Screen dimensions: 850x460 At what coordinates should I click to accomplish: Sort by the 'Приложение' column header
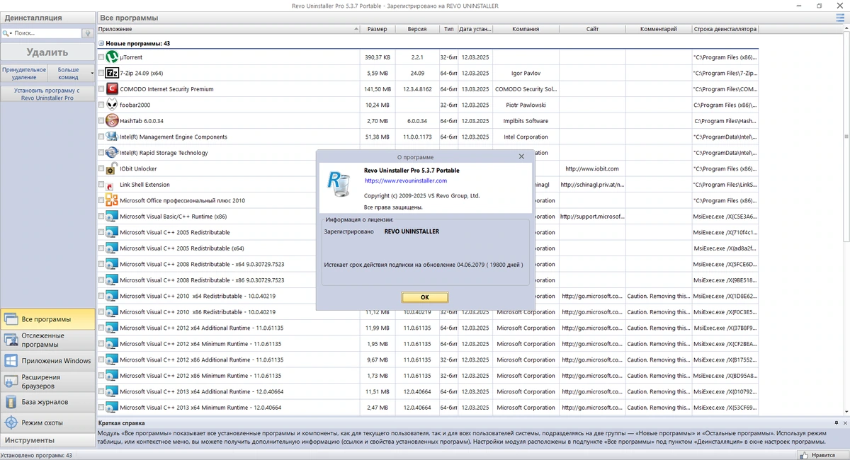(x=228, y=29)
